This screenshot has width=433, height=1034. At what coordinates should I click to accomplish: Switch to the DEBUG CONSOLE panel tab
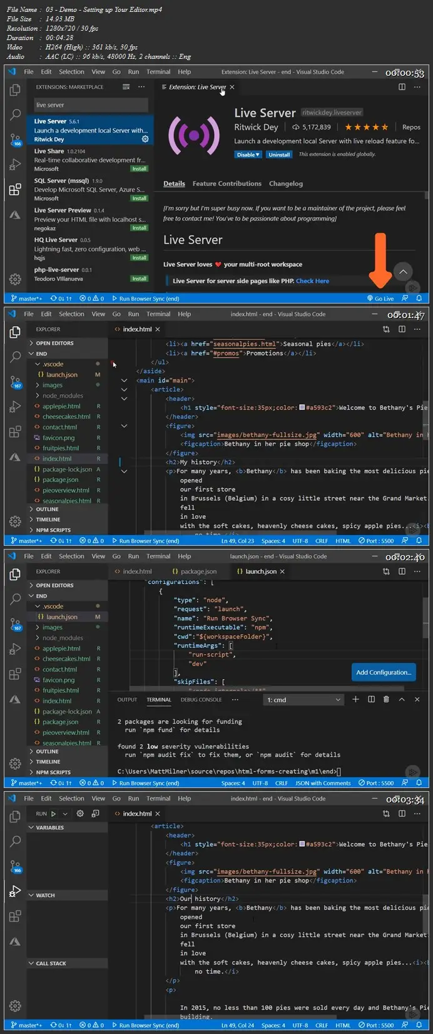[201, 700]
